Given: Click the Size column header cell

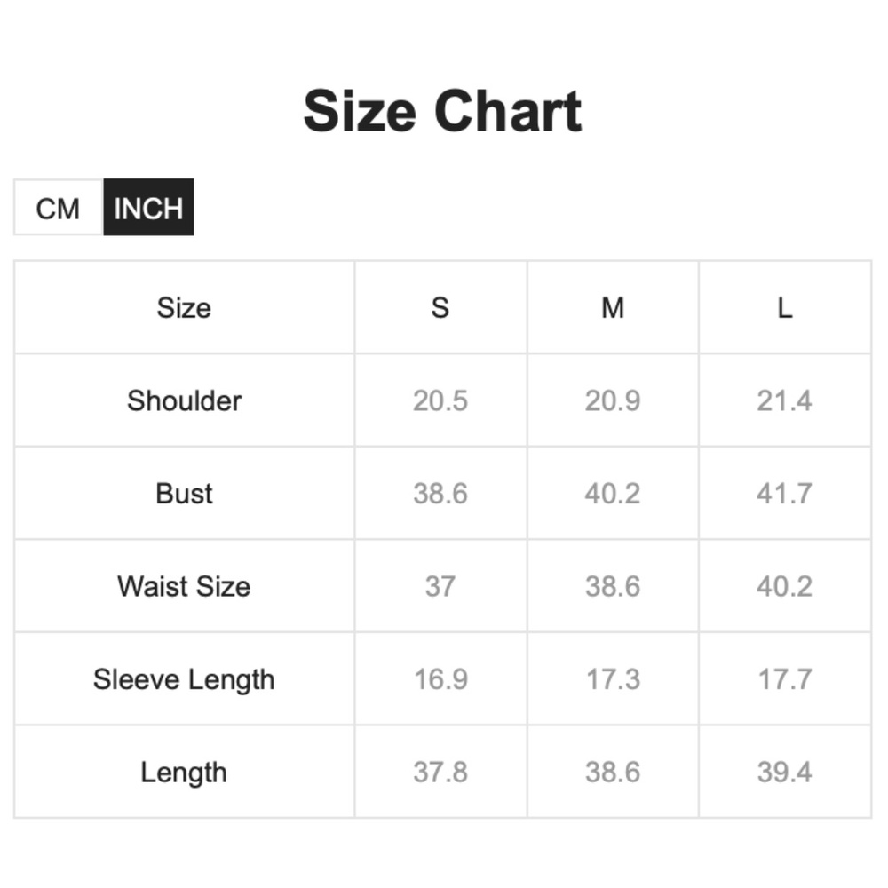Looking at the screenshot, I should [x=184, y=308].
